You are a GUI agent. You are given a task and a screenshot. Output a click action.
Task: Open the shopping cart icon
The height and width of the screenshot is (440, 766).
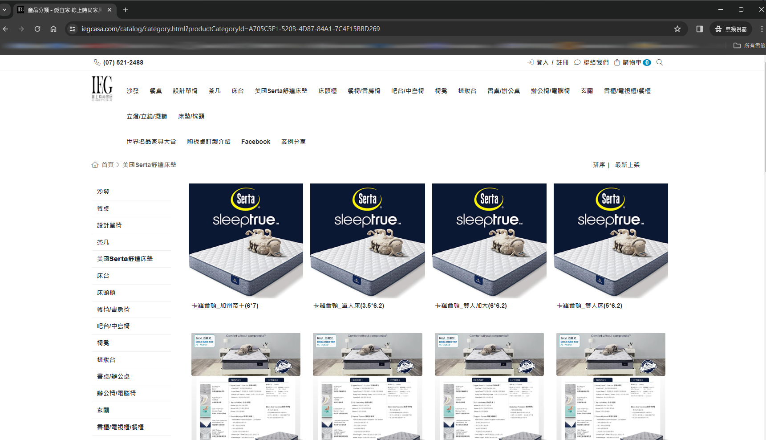tap(617, 62)
